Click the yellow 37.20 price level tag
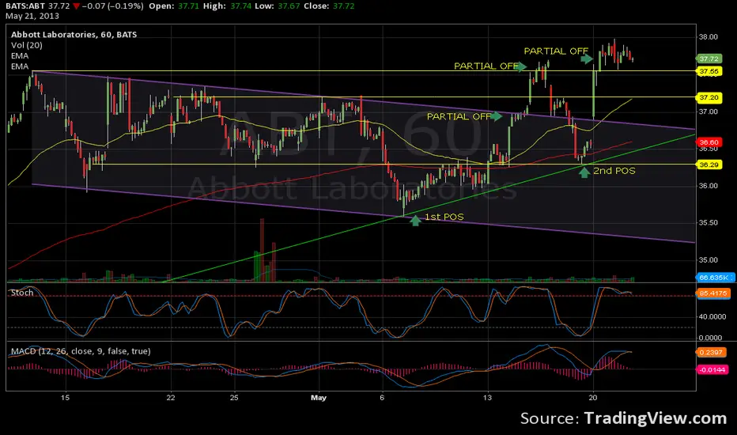 click(x=709, y=97)
